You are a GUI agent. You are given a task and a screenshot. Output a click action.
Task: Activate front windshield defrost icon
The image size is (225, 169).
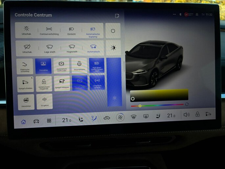133,116
